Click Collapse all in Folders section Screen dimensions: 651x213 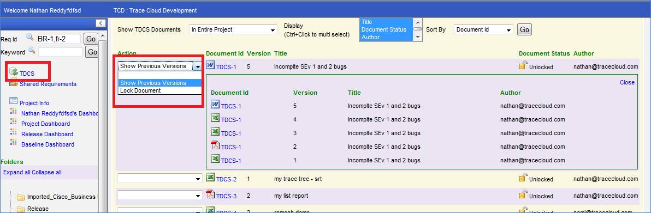(46, 172)
